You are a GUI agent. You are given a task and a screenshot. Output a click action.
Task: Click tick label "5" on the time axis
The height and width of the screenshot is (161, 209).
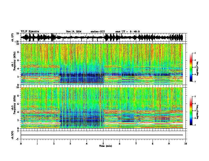click(x=103, y=144)
